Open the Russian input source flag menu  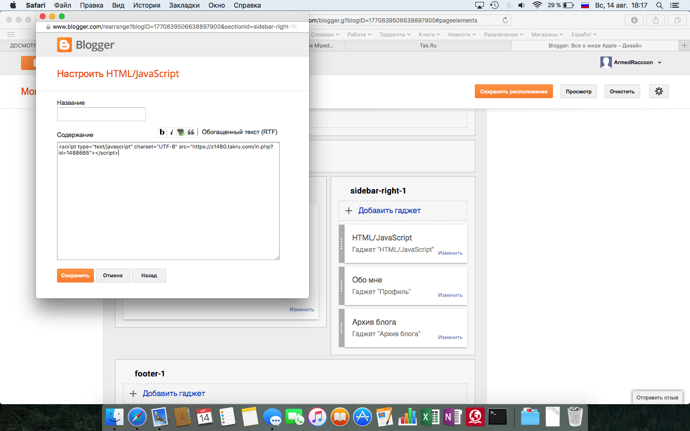585,5
